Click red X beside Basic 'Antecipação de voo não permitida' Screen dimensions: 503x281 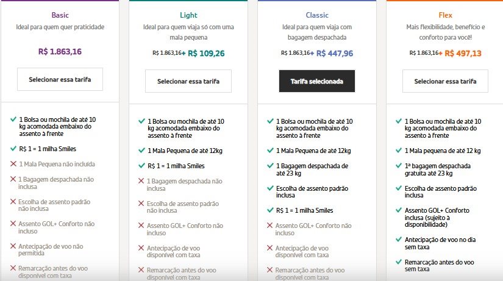pos(13,246)
